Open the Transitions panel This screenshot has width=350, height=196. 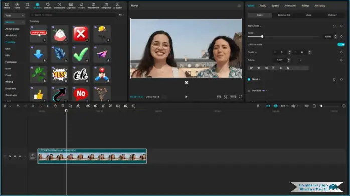pyautogui.click(x=59, y=6)
